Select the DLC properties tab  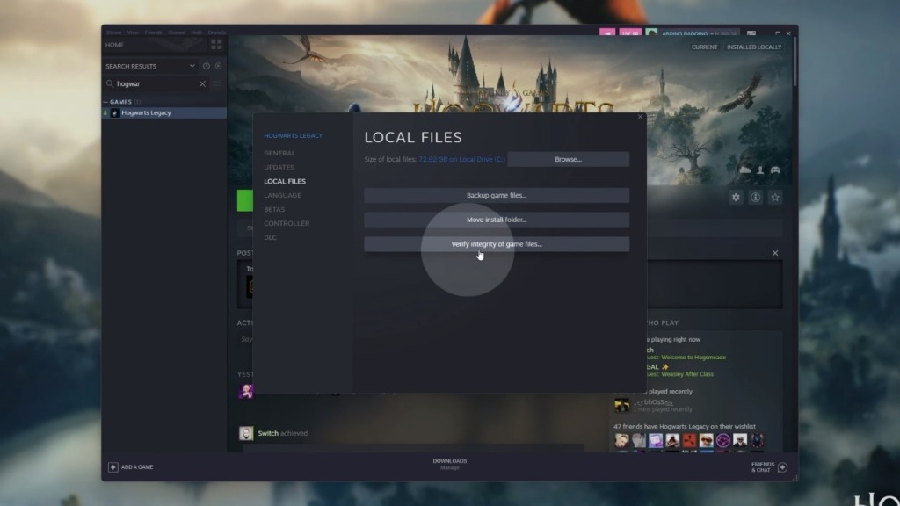tap(271, 237)
